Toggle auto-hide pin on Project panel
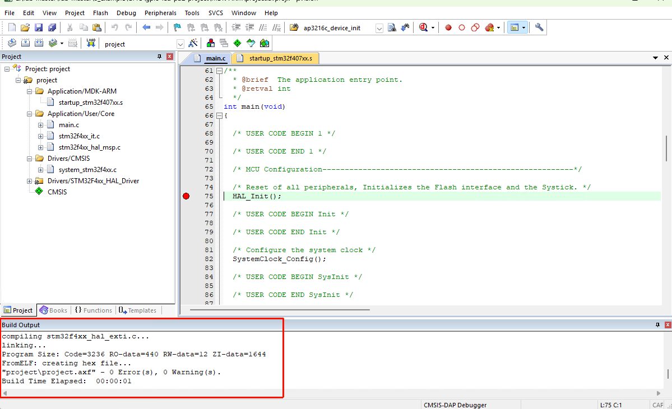Screen dimensions: 672x409 point(159,57)
